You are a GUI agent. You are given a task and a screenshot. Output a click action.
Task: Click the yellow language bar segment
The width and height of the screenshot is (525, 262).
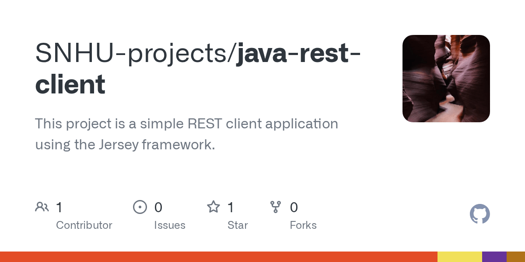point(459,257)
